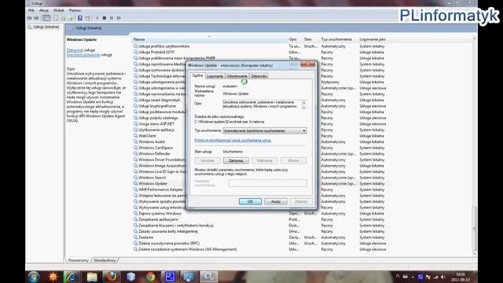This screenshot has height=283, width=503.
Task: Click the taskbar clock
Action: tap(460, 277)
